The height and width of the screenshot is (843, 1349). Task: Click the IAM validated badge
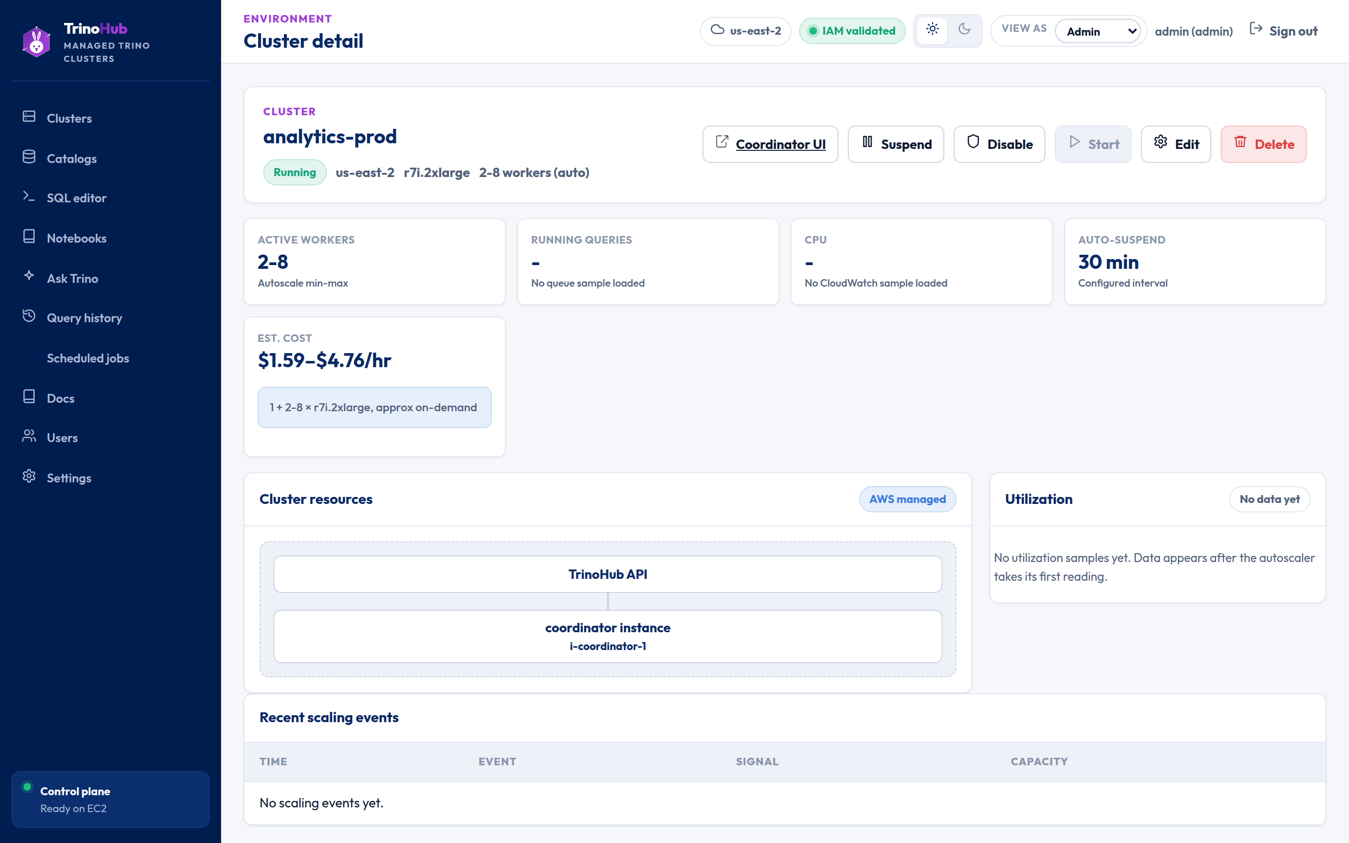[852, 30]
